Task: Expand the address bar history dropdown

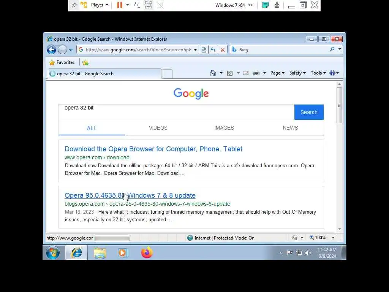Action: [196, 50]
